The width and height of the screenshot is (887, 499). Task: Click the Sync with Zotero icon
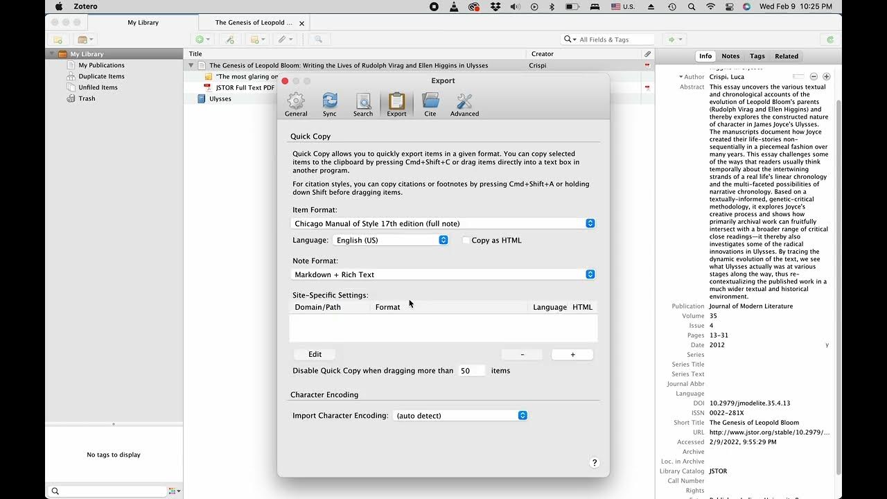[829, 40]
